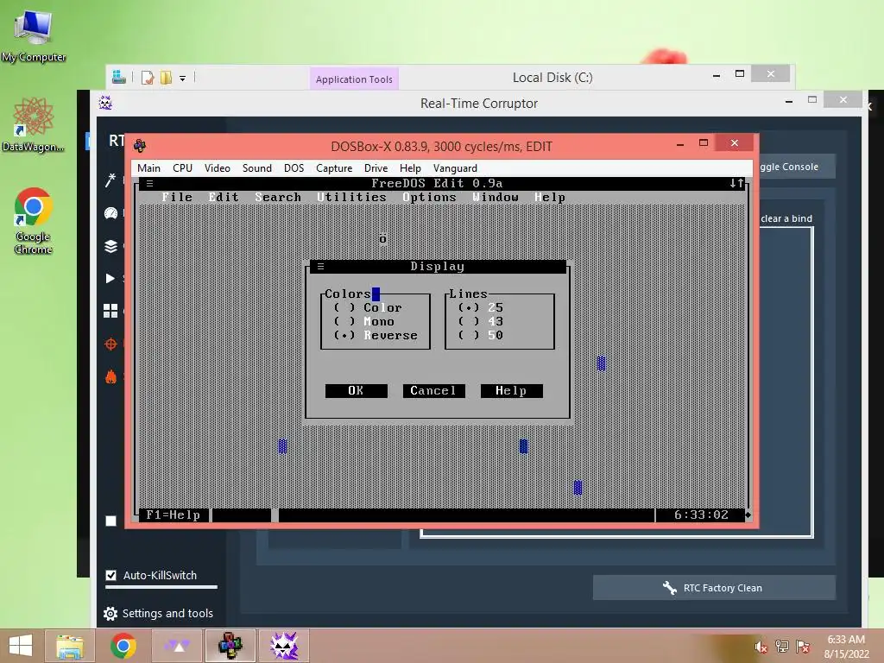Viewport: 884px width, 663px height.
Task: Switch to DOSBox-X taskbar icon
Action: point(230,646)
